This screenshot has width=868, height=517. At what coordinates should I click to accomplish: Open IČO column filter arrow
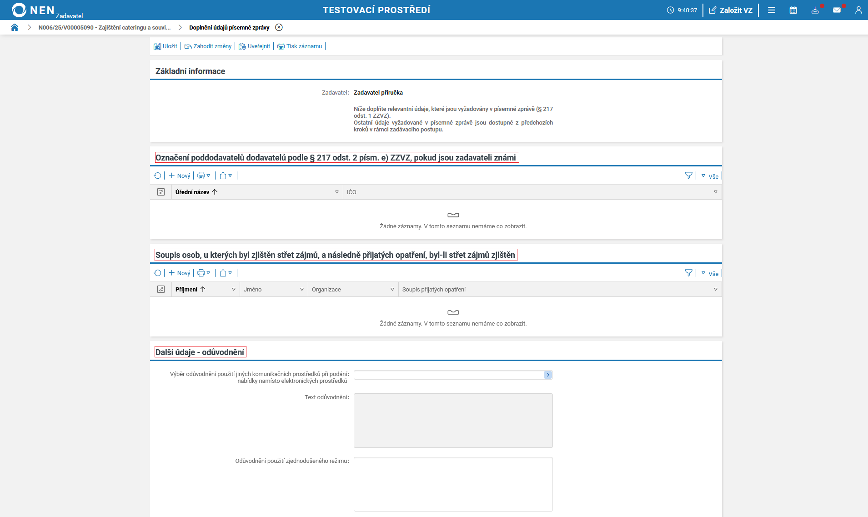pos(716,192)
